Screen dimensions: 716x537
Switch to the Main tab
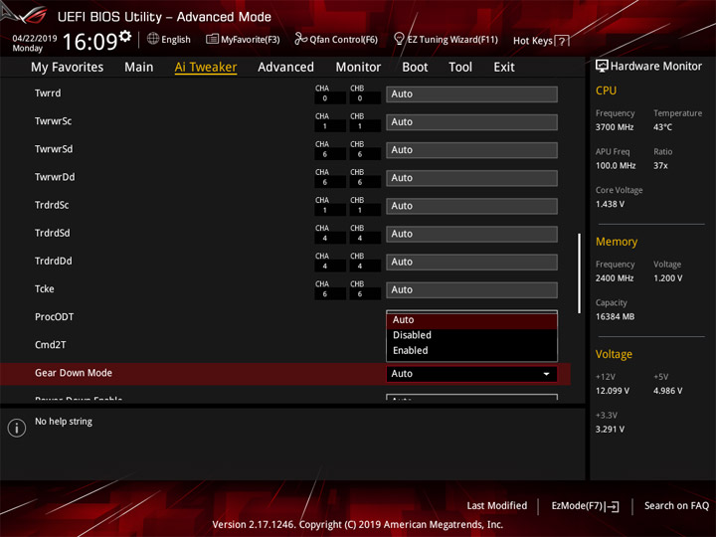139,68
